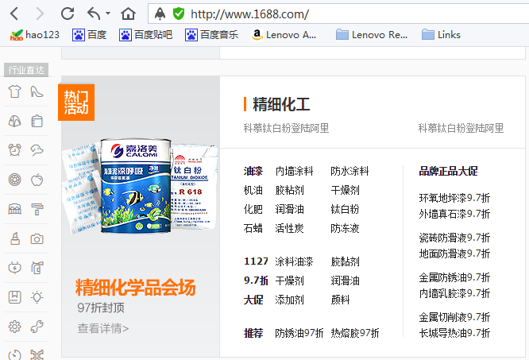The image size is (529, 360).
Task: Open the 精细化学品会场 promotion title
Action: (x=136, y=288)
